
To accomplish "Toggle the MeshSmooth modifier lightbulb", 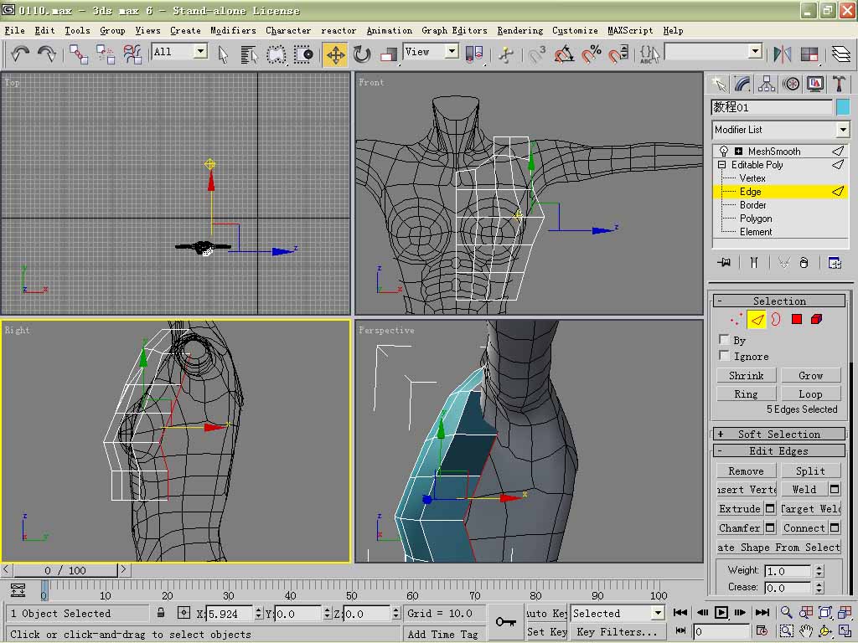I will [x=723, y=151].
